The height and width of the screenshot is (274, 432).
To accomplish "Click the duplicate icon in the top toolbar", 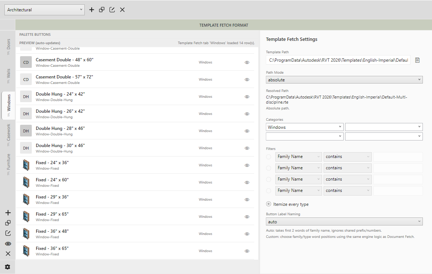I will [x=102, y=9].
